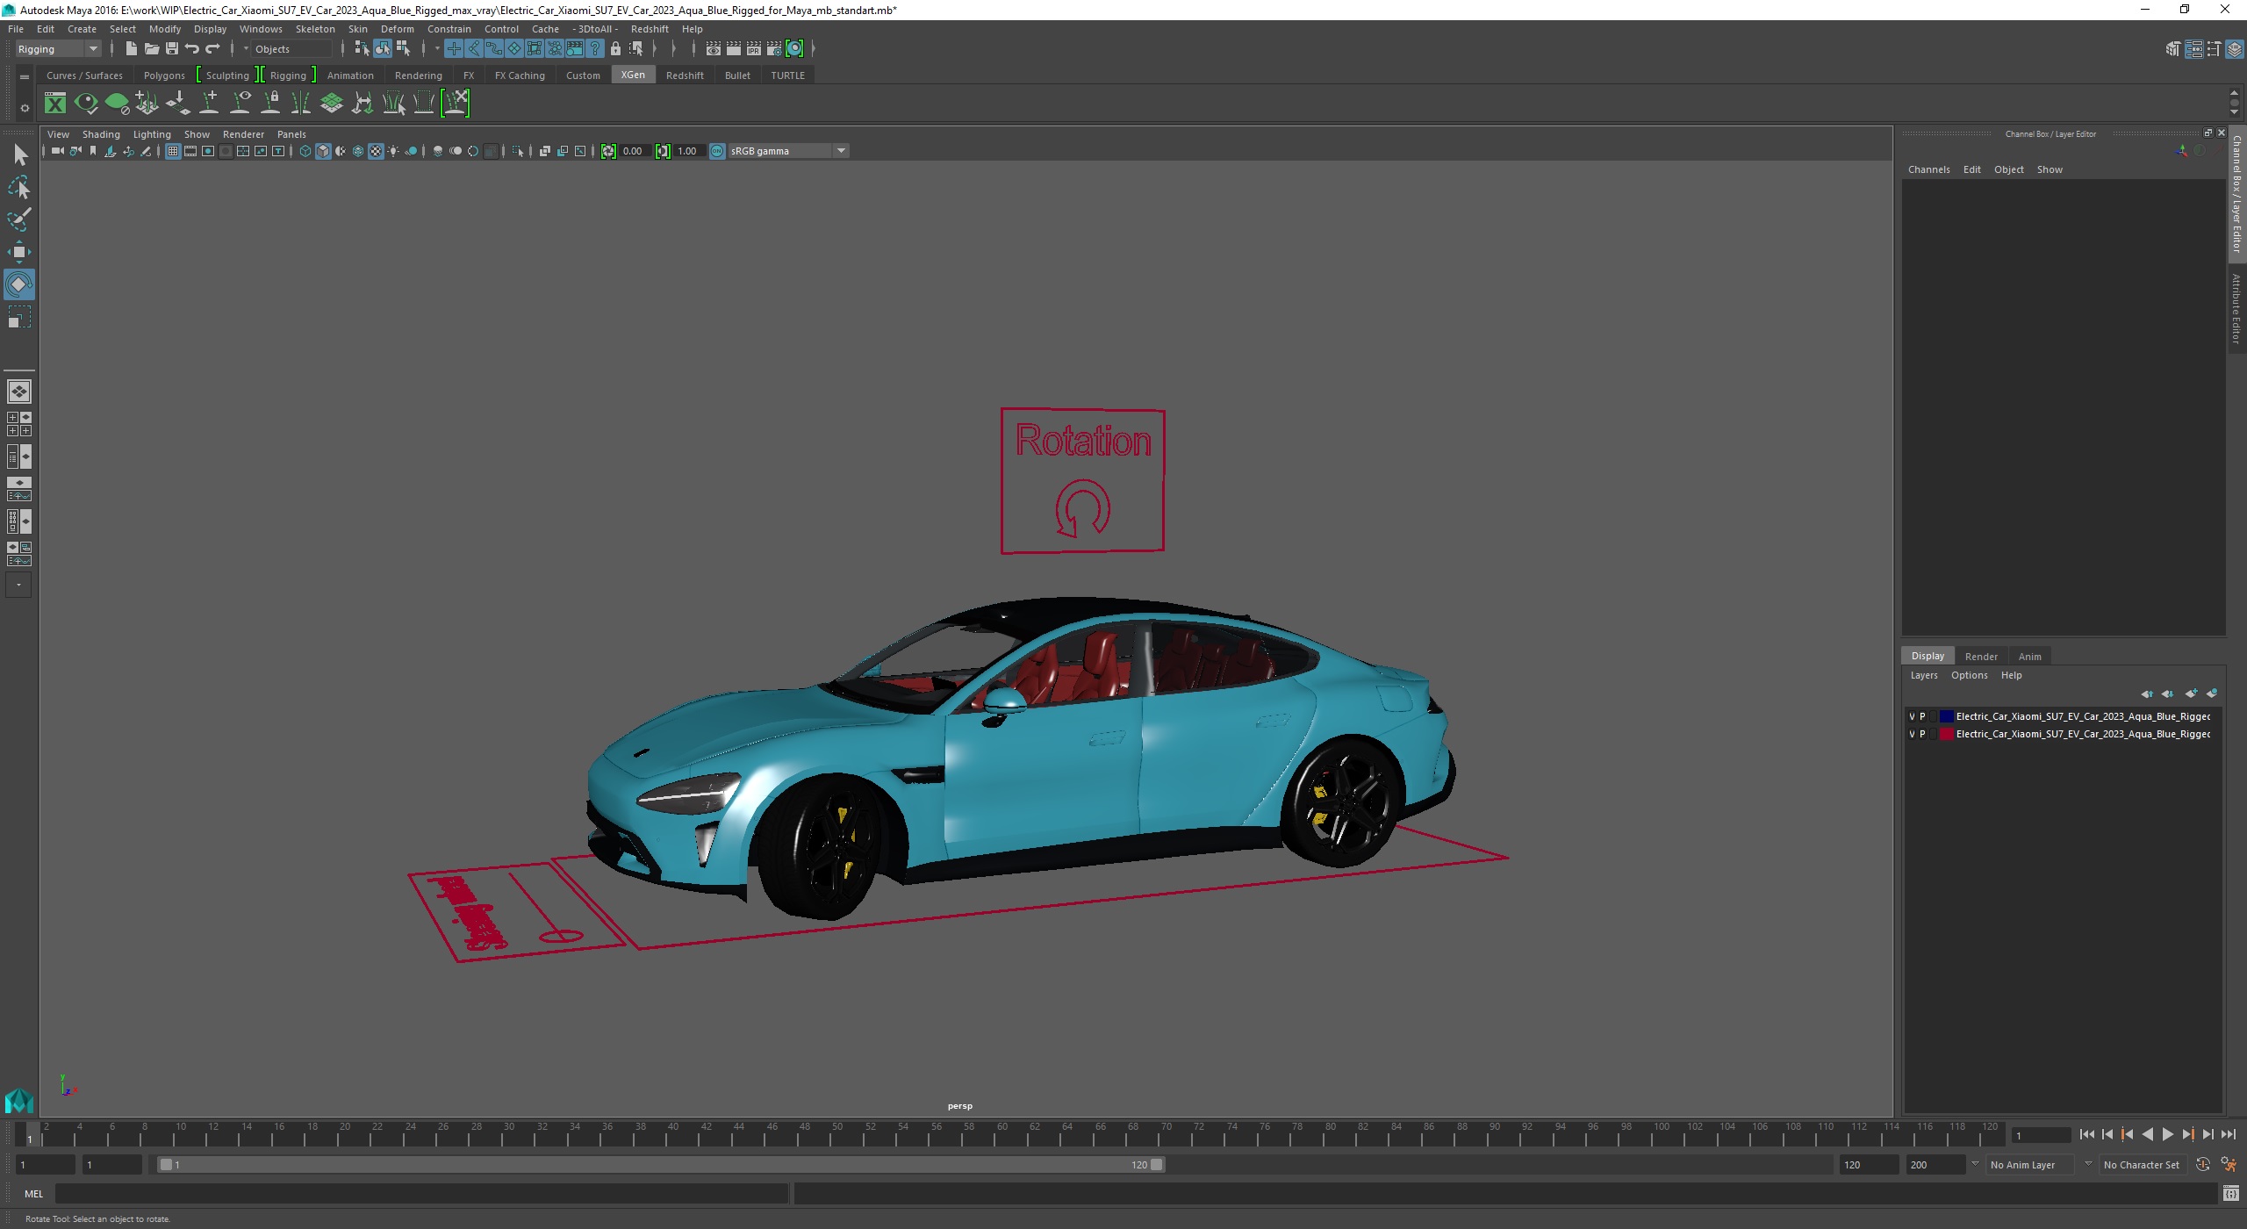Open the Render tab in Layer Editor
The image size is (2247, 1229).
click(x=1981, y=657)
